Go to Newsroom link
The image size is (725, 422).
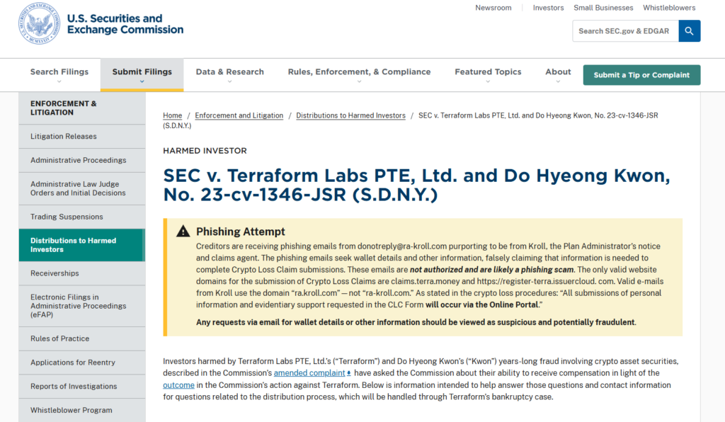(x=493, y=8)
